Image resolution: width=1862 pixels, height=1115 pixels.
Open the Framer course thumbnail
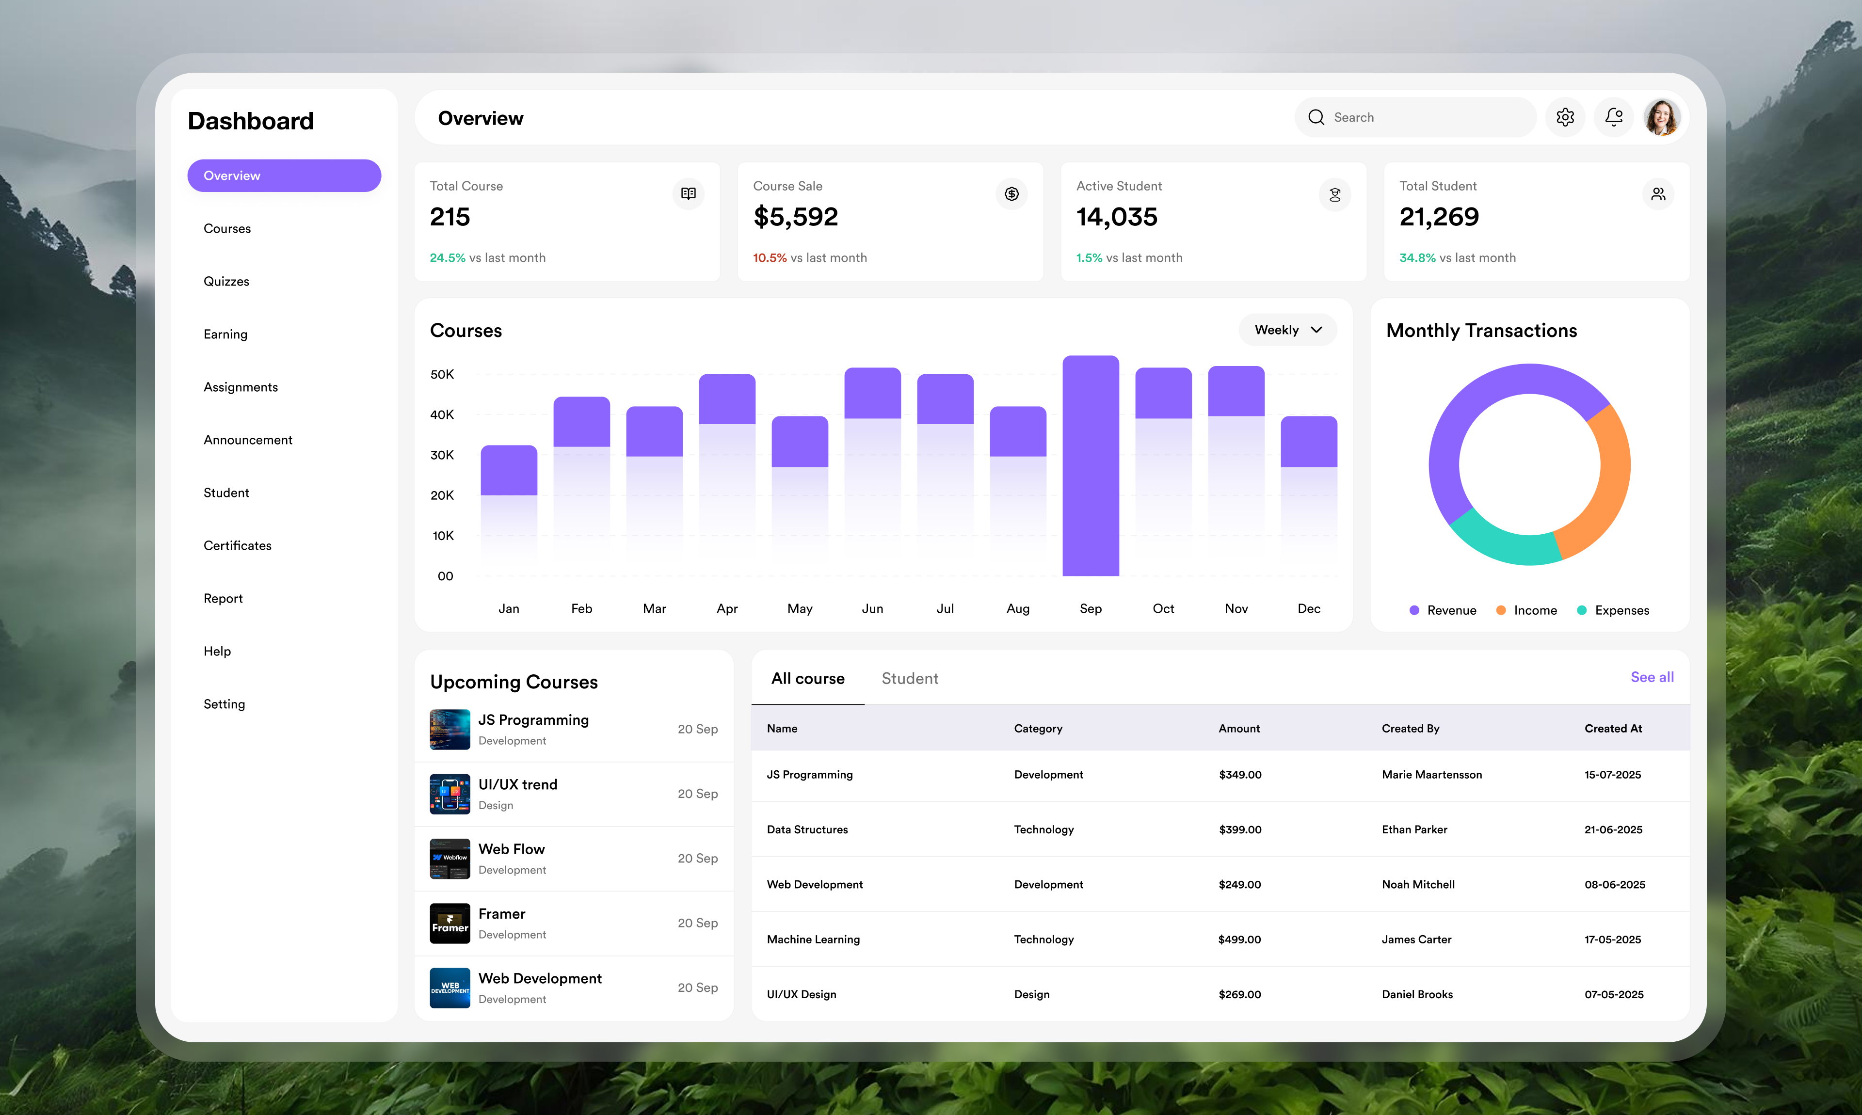pyautogui.click(x=450, y=924)
